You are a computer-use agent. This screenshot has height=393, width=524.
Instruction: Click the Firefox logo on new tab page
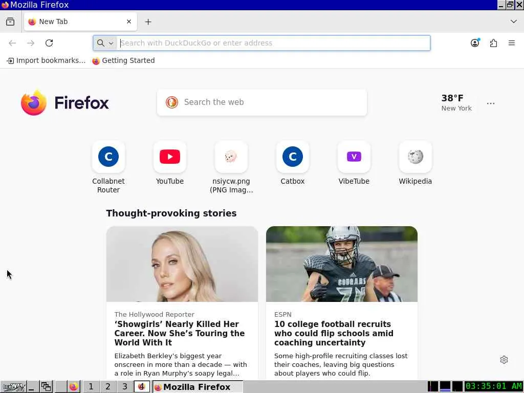tap(65, 102)
